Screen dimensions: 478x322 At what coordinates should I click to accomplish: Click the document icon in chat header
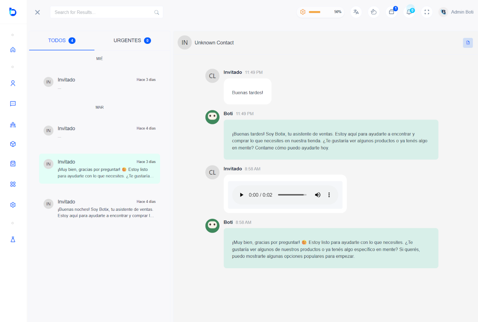468,43
